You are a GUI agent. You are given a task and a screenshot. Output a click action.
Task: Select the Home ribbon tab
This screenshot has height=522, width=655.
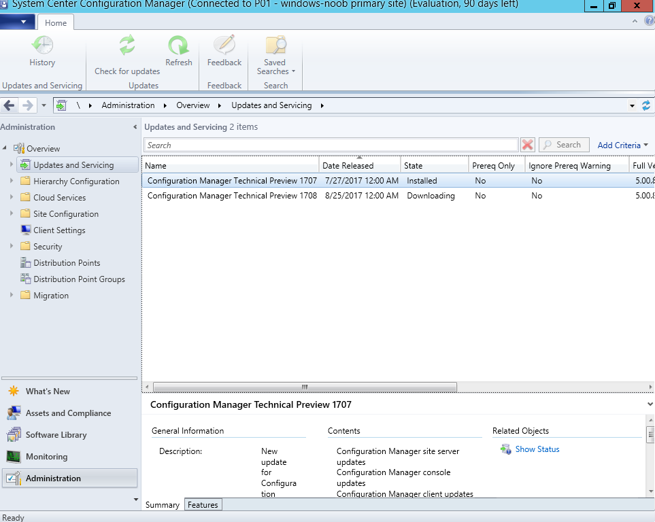point(56,22)
